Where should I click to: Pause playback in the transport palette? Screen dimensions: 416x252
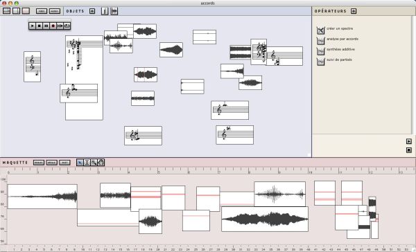(x=46, y=26)
